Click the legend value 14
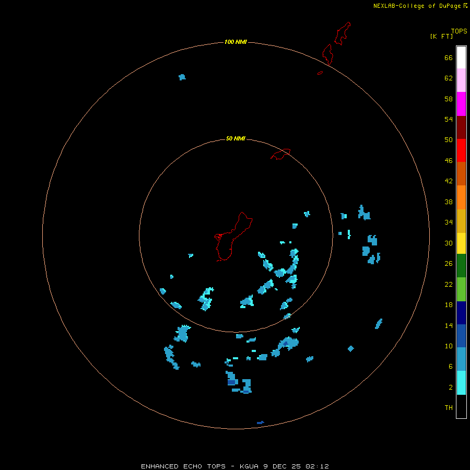 (449, 325)
